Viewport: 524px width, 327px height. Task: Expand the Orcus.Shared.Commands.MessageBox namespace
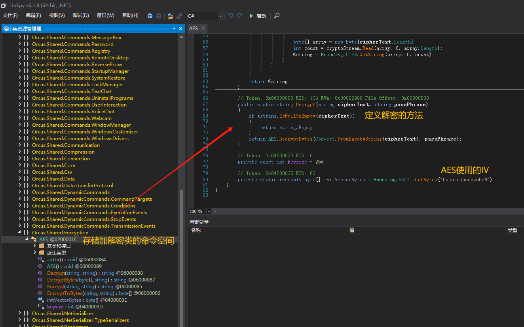click(20, 37)
